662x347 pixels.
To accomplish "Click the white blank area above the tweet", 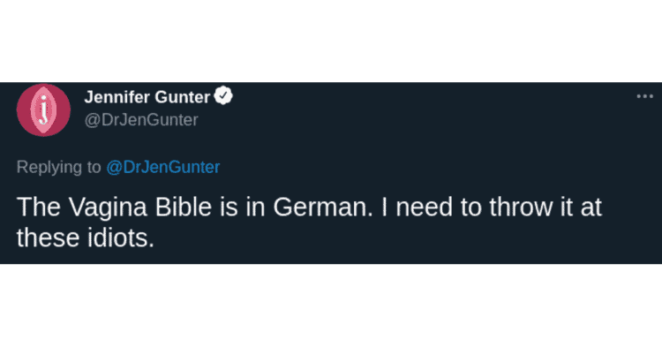I will point(331,41).
